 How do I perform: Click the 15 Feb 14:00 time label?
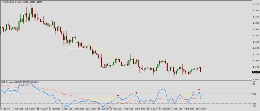(104, 109)
